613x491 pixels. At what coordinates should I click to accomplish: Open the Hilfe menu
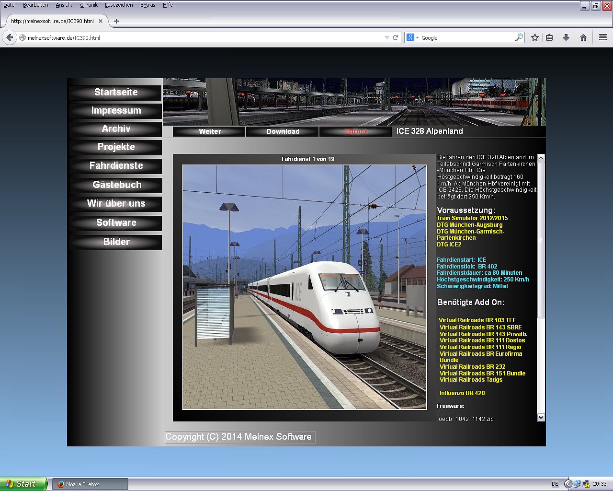click(x=168, y=5)
